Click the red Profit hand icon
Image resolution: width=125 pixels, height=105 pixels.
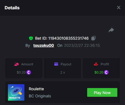pyautogui.click(x=96, y=64)
